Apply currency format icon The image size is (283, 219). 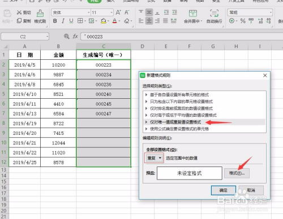click(x=231, y=21)
